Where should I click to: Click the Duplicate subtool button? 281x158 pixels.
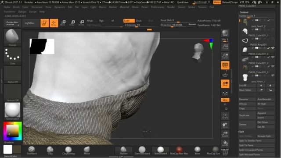coord(247,115)
